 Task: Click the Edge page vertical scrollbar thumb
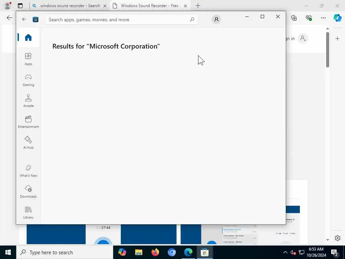coord(327,50)
